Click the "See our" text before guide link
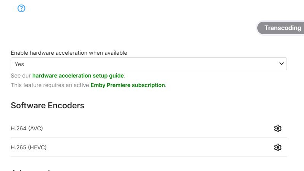This screenshot has width=304, height=171. pos(21,76)
